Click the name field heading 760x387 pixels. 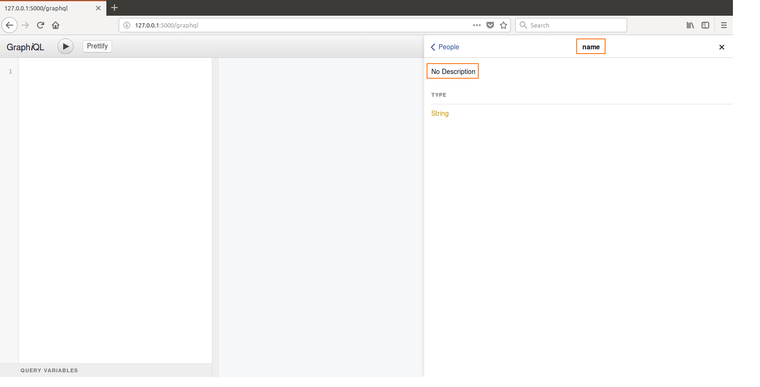[591, 46]
